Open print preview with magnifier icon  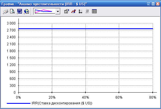point(12,11)
